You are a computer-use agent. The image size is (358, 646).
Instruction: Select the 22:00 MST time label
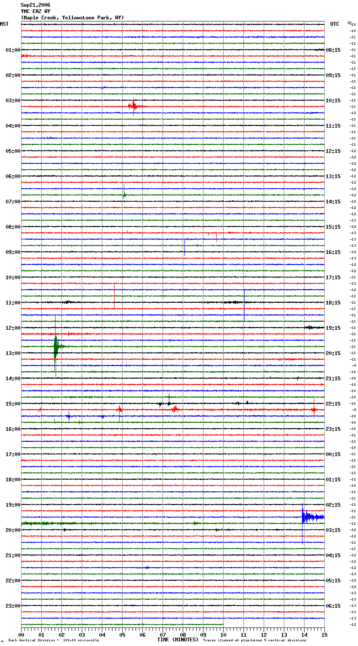[x=13, y=581]
